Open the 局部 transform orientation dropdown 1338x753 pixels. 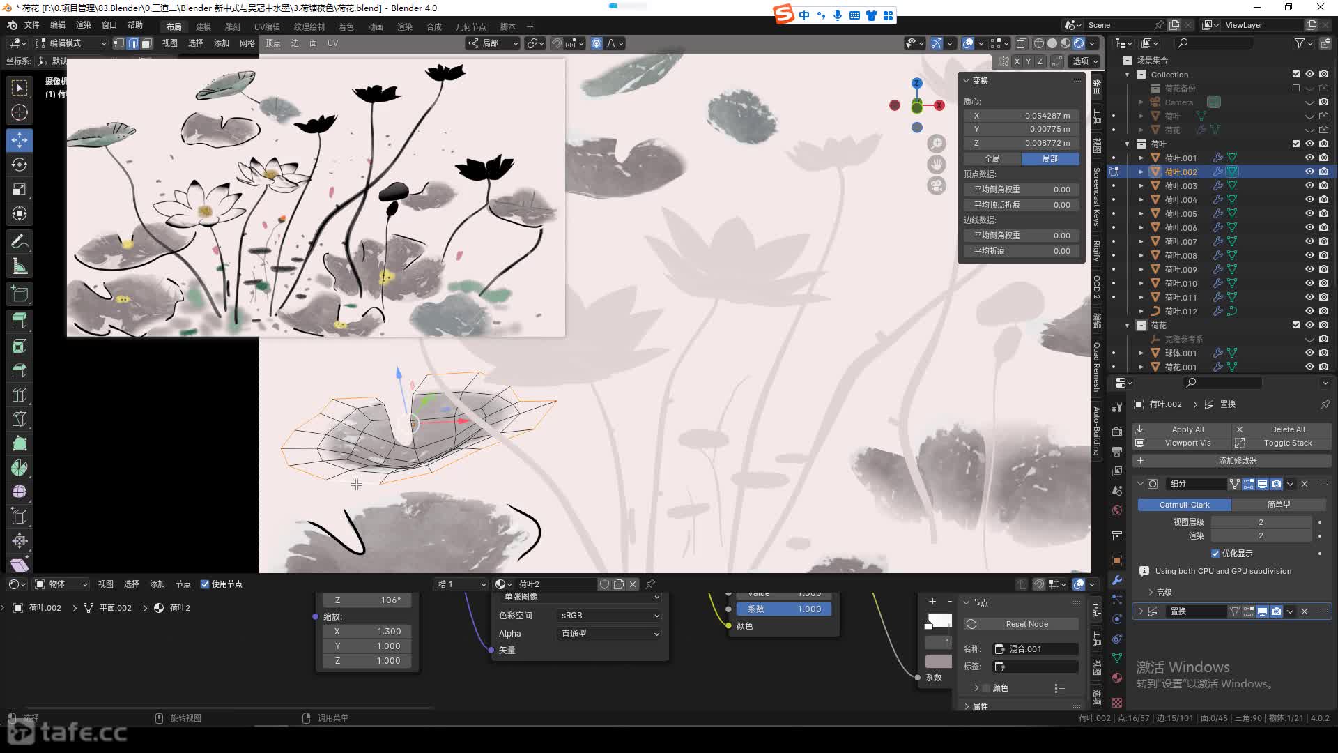[x=493, y=43]
